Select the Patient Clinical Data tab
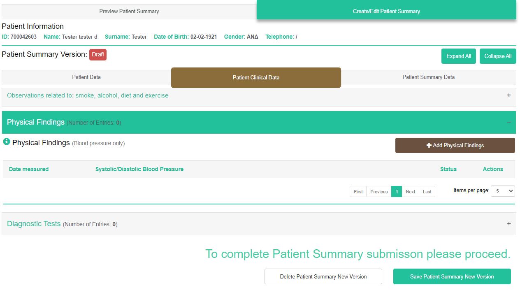 [256, 78]
